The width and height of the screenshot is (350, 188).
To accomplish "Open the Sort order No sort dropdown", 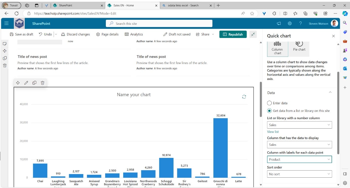I will tap(299, 174).
